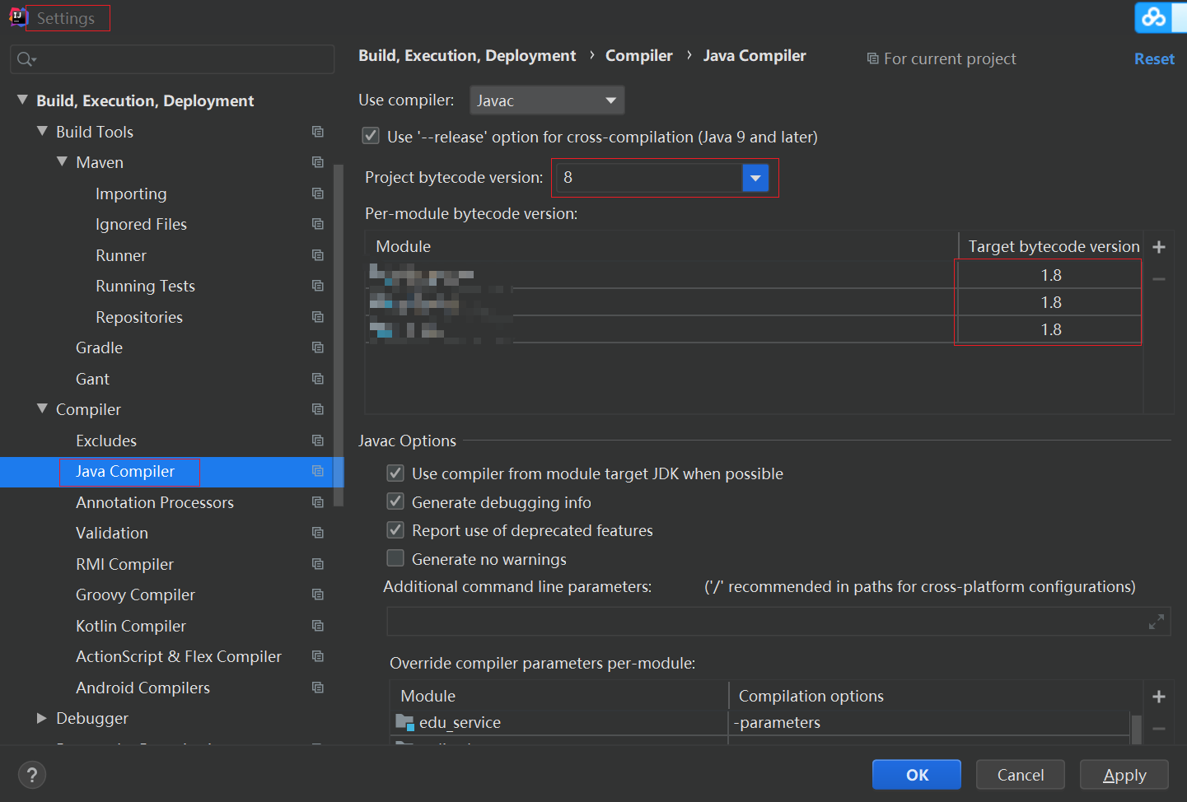Open Gradle settings page

click(x=99, y=347)
